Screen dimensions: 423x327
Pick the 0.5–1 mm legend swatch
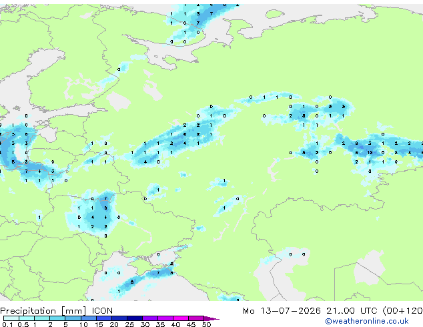(27, 318)
